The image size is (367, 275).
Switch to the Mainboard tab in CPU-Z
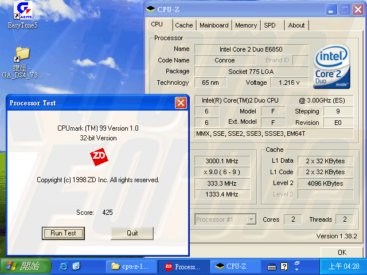click(214, 25)
